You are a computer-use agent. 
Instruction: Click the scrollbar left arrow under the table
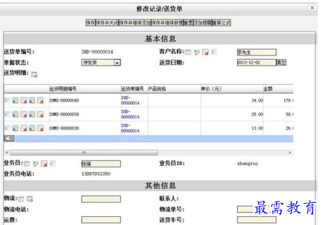(7, 153)
